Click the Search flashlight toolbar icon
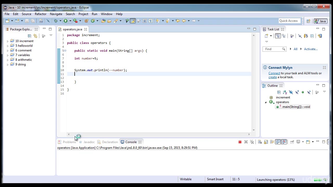The width and height of the screenshot is (333, 187). tap(116, 21)
